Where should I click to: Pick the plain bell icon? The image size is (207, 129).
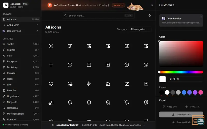(70, 102)
